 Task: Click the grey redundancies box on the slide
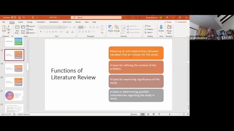[x=136, y=95]
